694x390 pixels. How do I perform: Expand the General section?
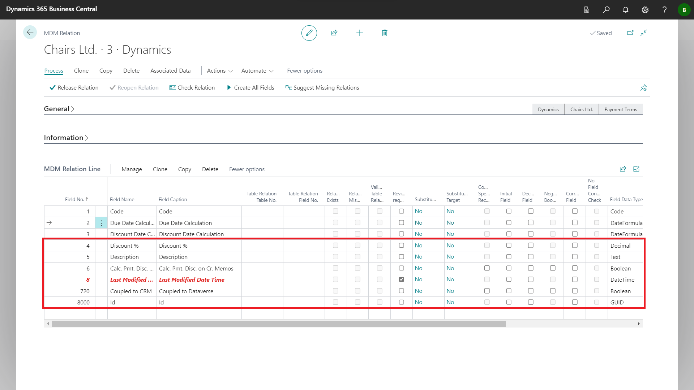pyautogui.click(x=59, y=109)
